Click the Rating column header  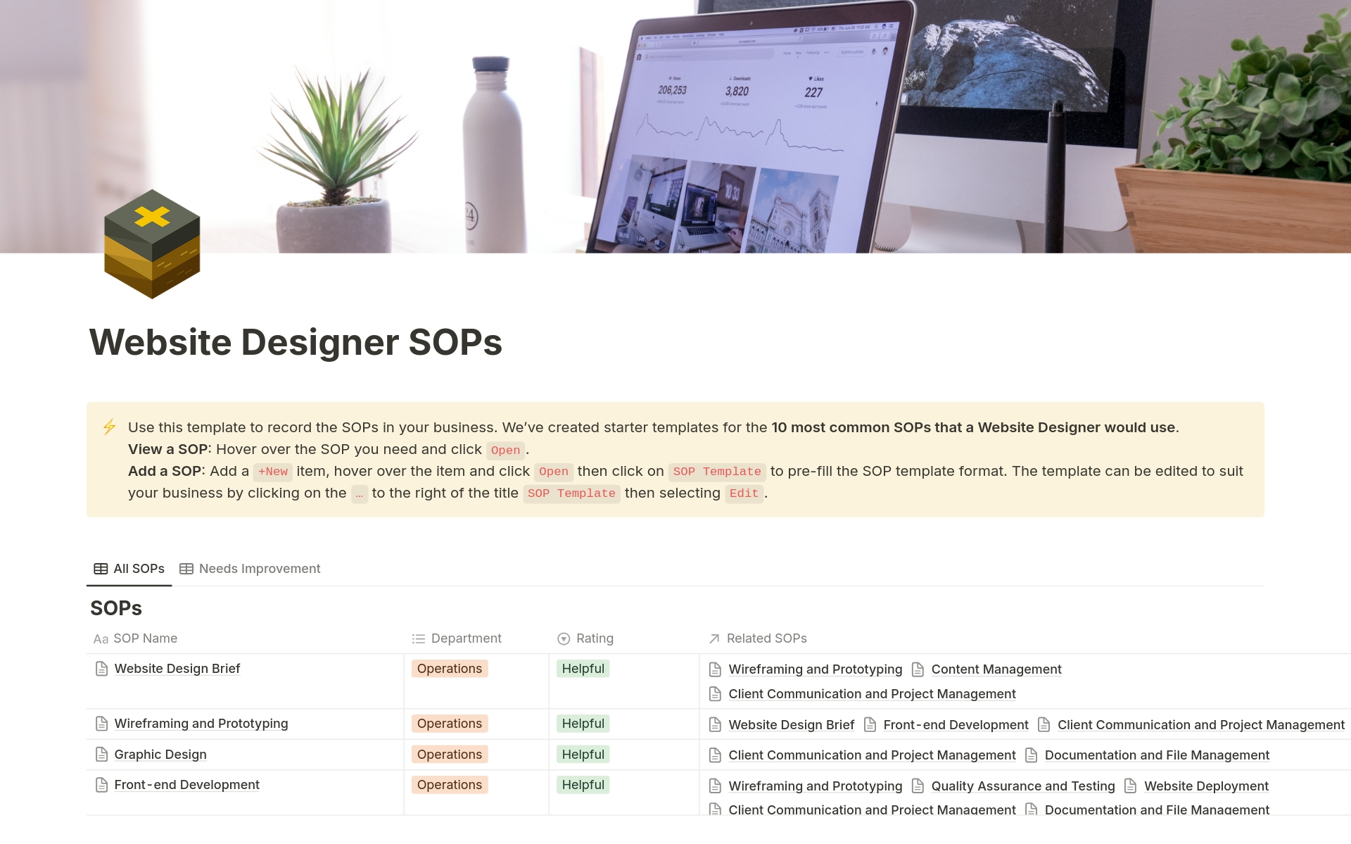594,638
